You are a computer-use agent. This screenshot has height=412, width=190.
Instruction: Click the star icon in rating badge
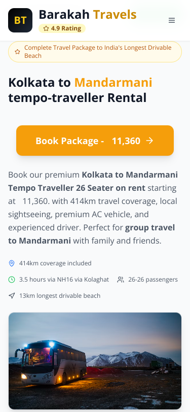(x=46, y=28)
